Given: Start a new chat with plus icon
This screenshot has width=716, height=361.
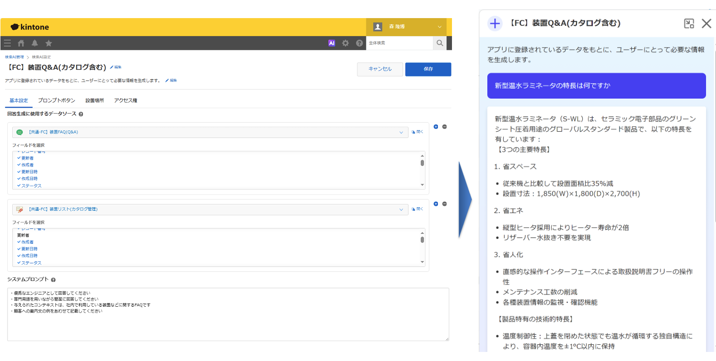Looking at the screenshot, I should click(x=495, y=24).
